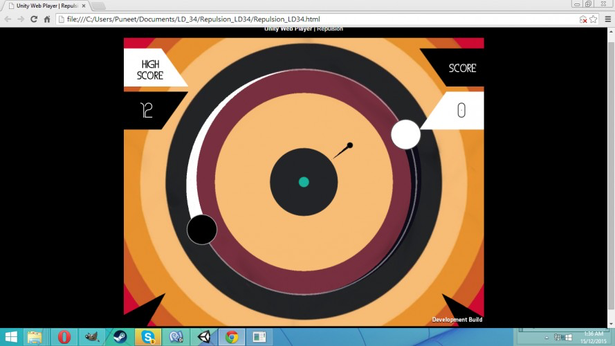The width and height of the screenshot is (615, 346).
Task: Click the vertical page scrollbar thumb
Action: [x=611, y=174]
